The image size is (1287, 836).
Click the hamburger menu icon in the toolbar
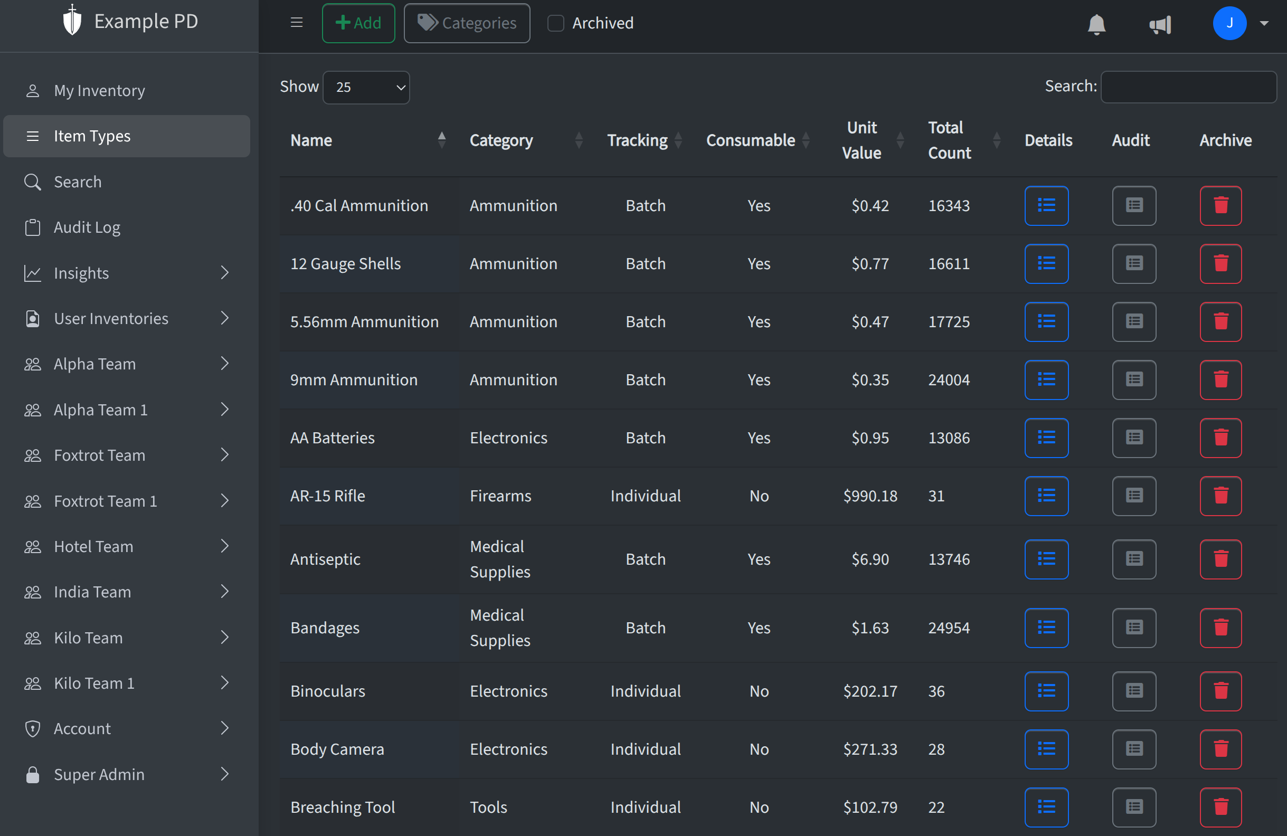click(x=296, y=23)
